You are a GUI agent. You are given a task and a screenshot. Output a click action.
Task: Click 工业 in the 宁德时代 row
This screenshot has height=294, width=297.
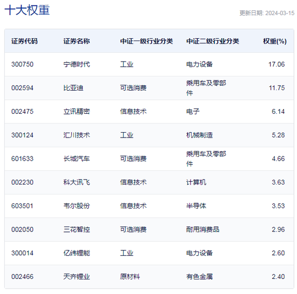(x=126, y=64)
